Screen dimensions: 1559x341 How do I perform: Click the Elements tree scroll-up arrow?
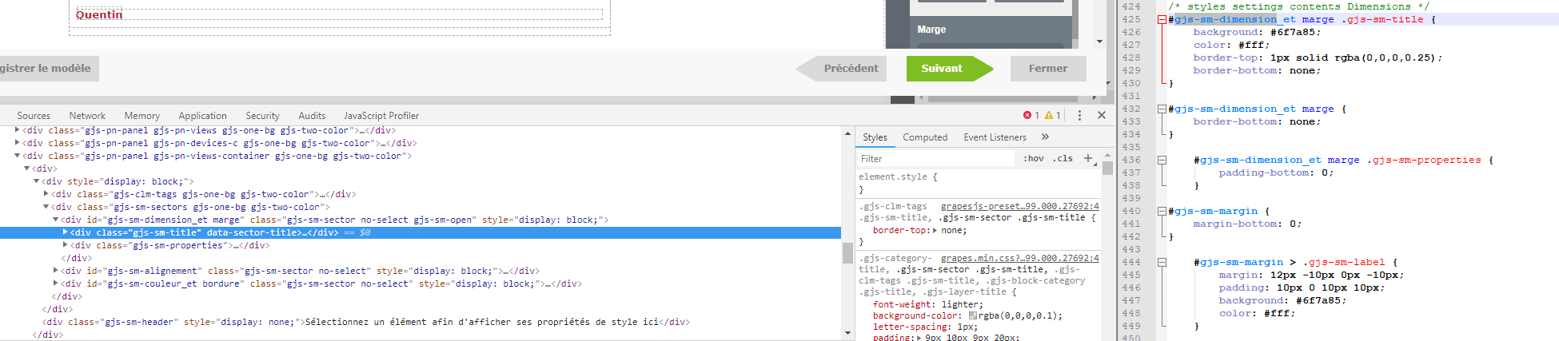(x=847, y=133)
